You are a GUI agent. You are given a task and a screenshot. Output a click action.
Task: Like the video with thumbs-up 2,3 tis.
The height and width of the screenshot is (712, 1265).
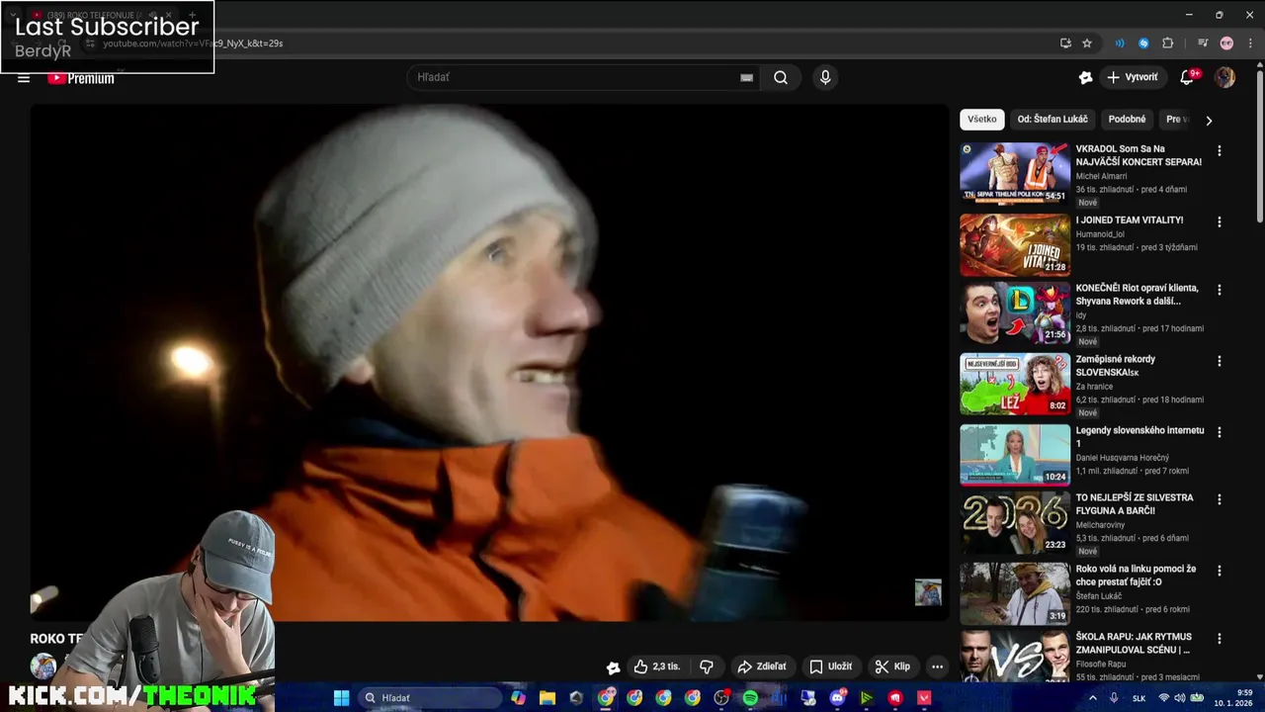(657, 667)
